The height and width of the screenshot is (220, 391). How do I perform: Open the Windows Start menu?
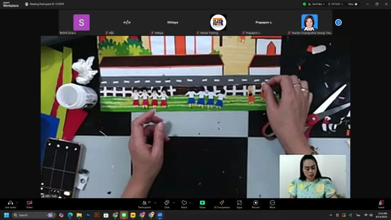click(6, 215)
